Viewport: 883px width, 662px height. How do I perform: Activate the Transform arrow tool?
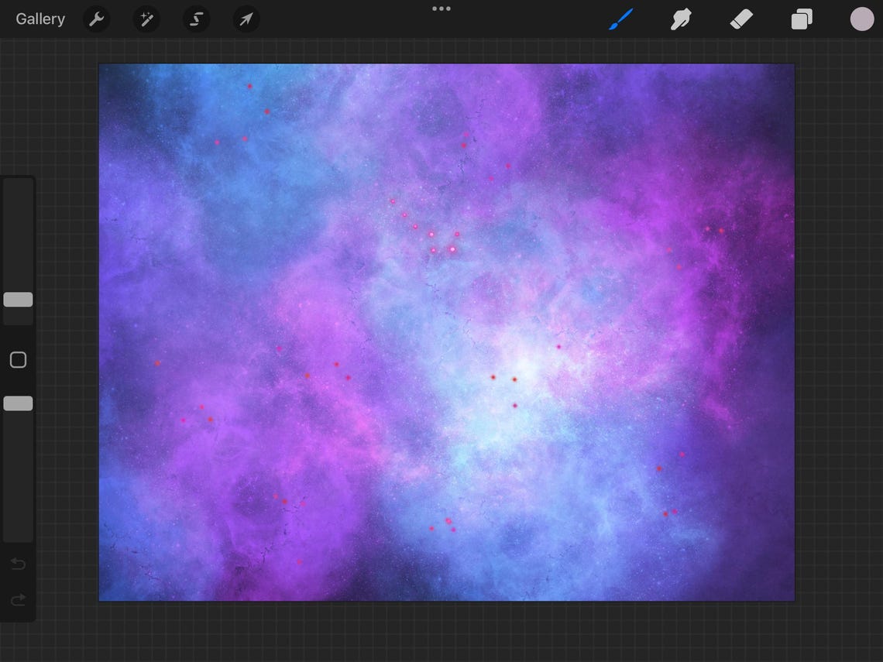click(246, 19)
